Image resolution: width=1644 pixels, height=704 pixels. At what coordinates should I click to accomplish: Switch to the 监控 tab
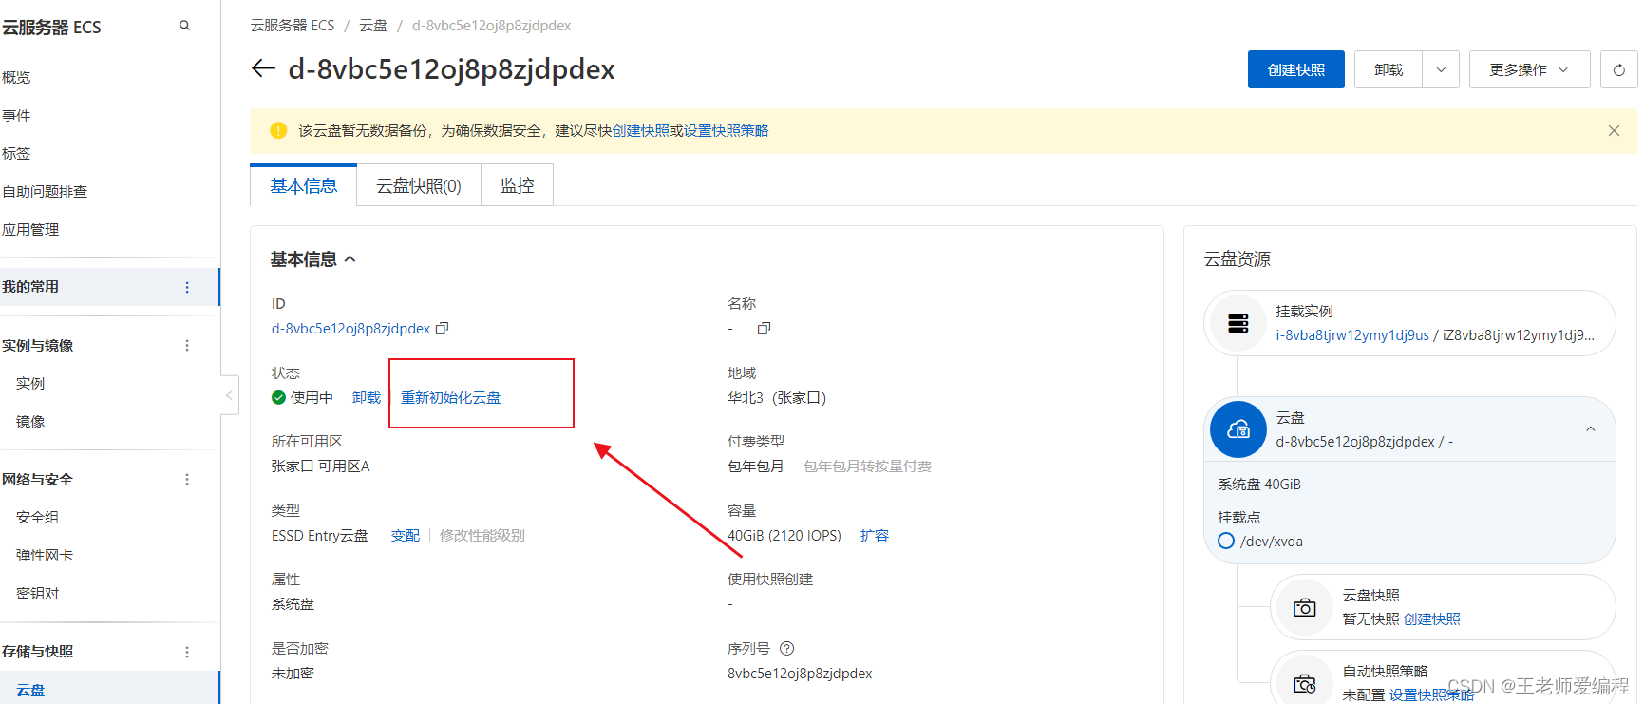click(x=518, y=185)
